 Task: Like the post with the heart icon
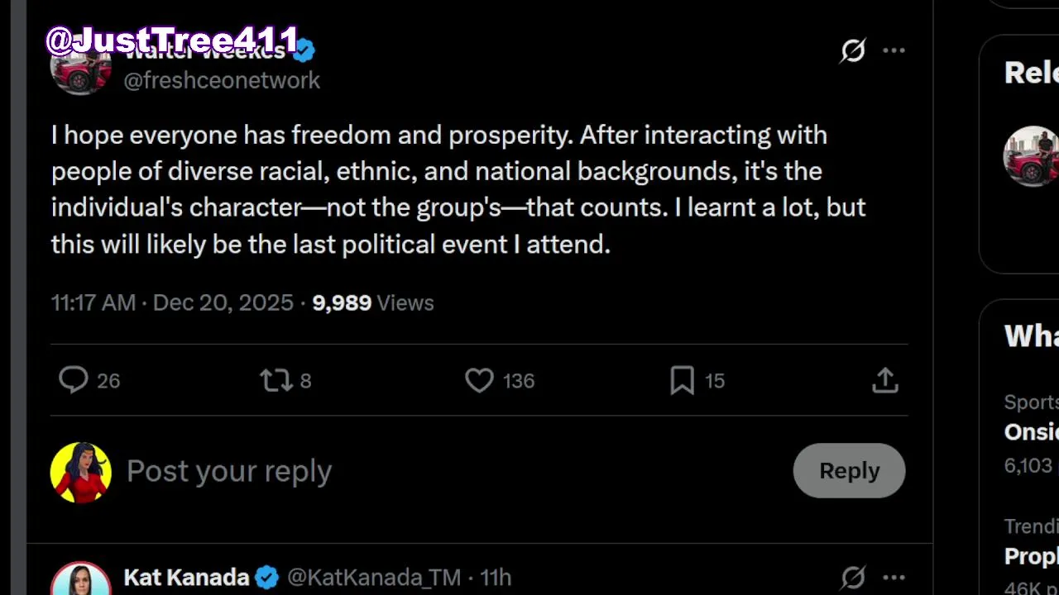pos(479,380)
